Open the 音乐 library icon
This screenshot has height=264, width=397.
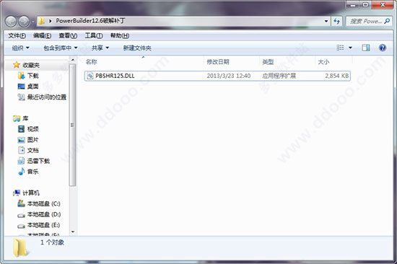[21, 172]
